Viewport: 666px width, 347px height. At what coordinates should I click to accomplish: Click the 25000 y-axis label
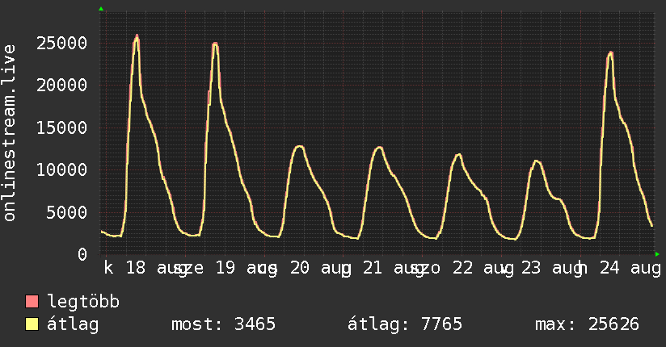(x=62, y=43)
